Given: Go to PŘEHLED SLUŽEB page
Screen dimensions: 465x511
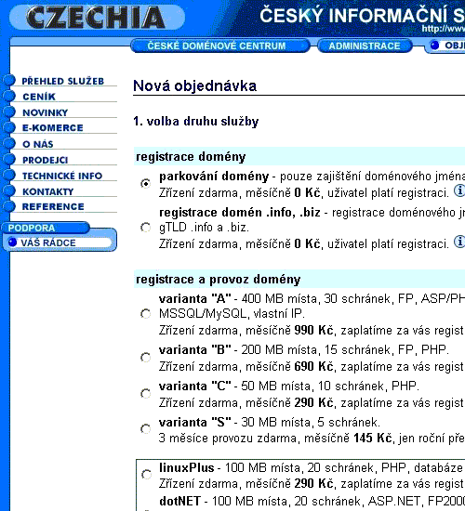Looking at the screenshot, I should 62,81.
